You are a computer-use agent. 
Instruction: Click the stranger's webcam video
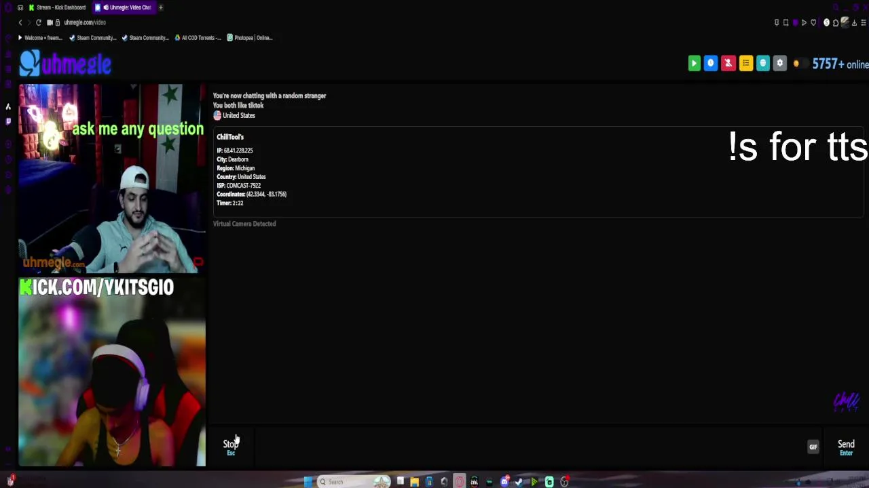click(x=112, y=179)
